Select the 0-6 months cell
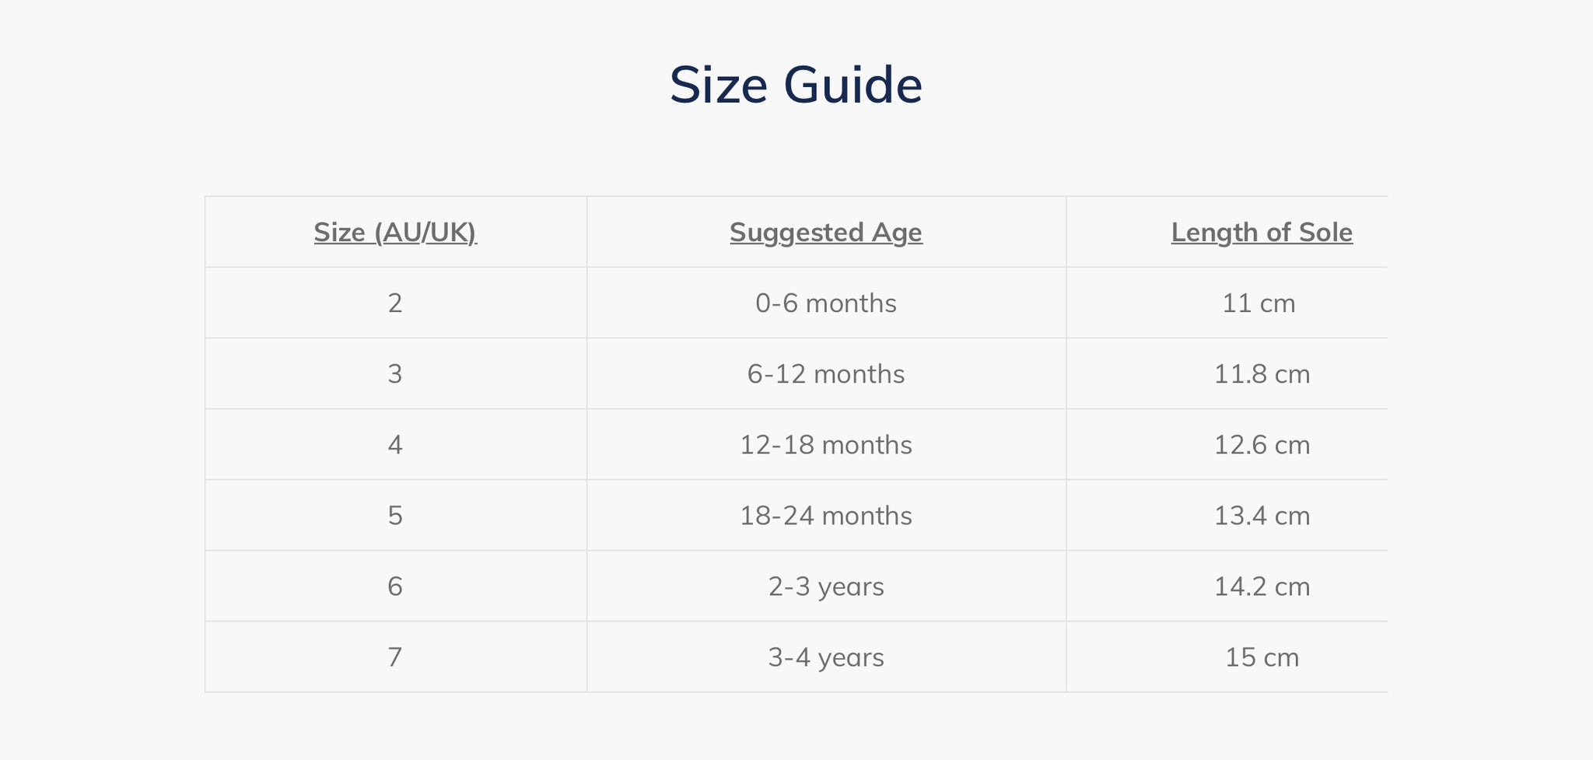Viewport: 1593px width, 760px height. click(x=826, y=303)
